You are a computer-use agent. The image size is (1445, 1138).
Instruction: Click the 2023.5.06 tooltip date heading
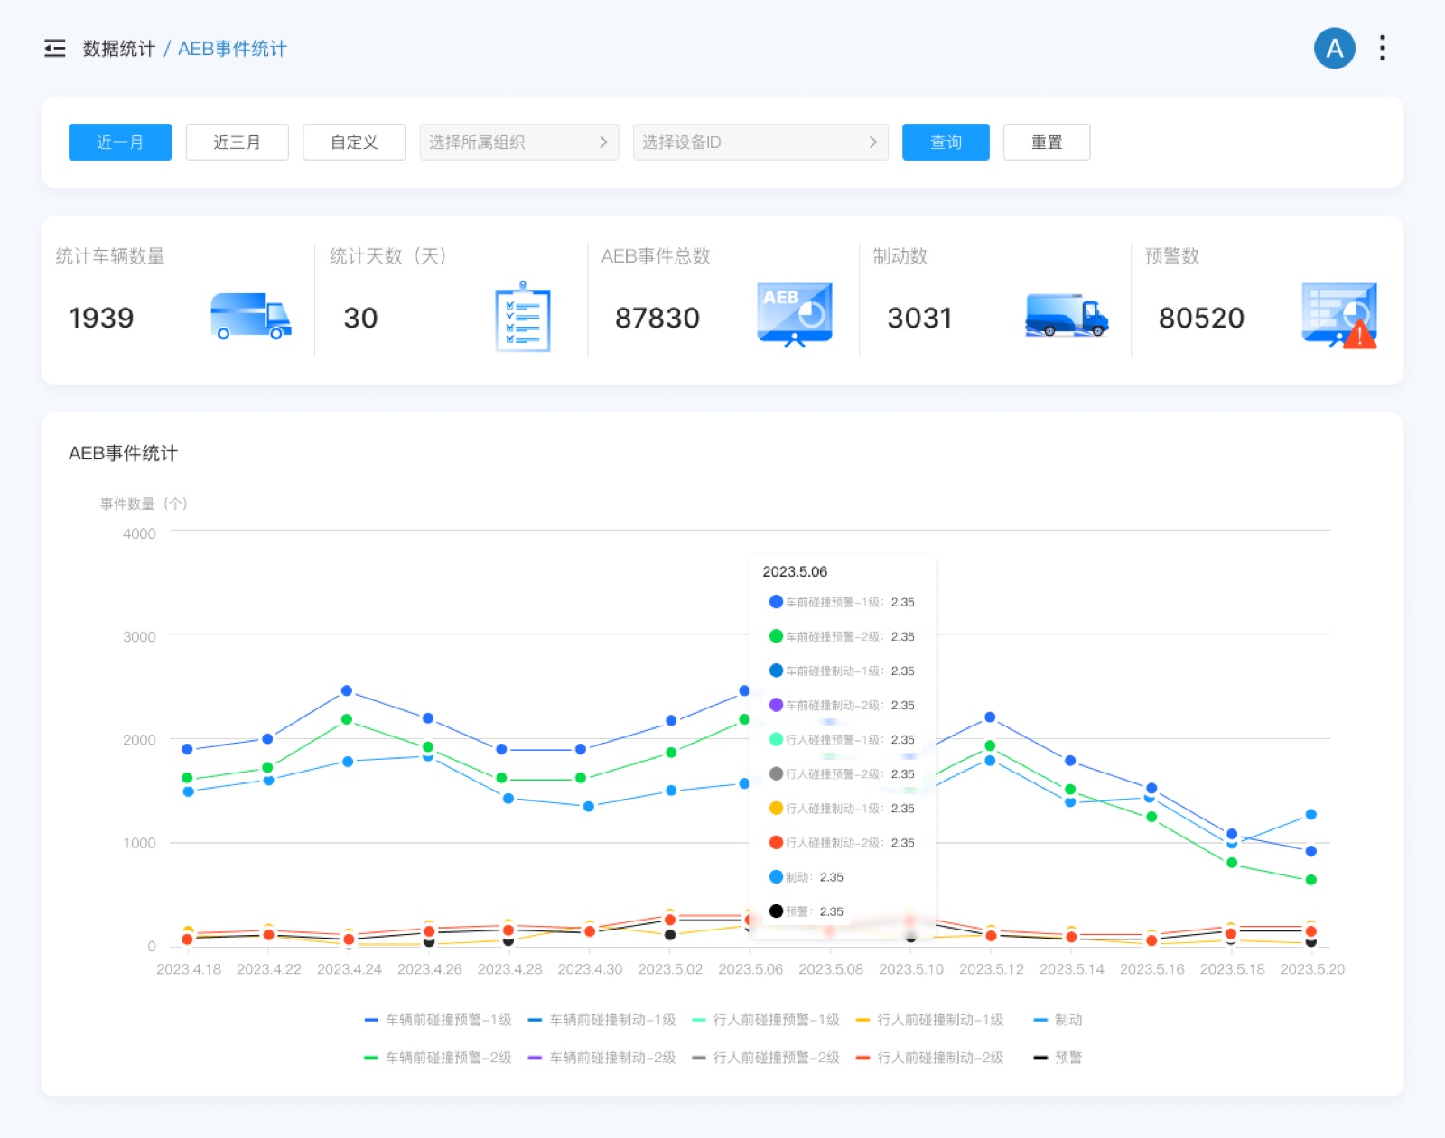(795, 571)
